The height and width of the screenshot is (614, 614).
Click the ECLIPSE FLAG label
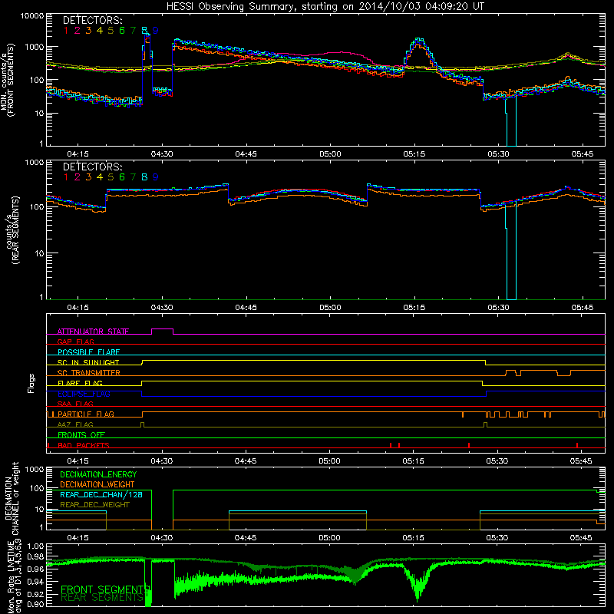pos(84,394)
